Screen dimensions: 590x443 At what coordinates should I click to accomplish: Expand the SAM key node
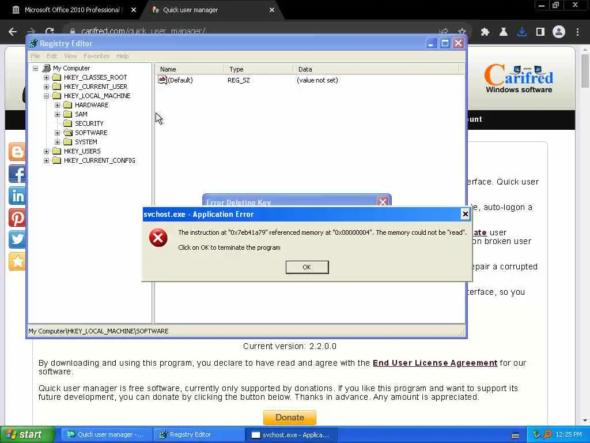click(57, 114)
